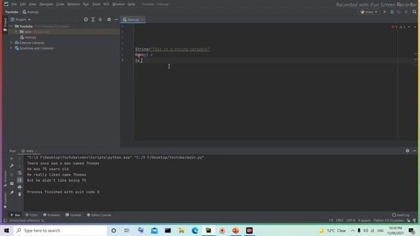Viewport: 420px width, 236px height.
Task: Click the stop icon in Run panel
Action: pyautogui.click(x=12, y=174)
